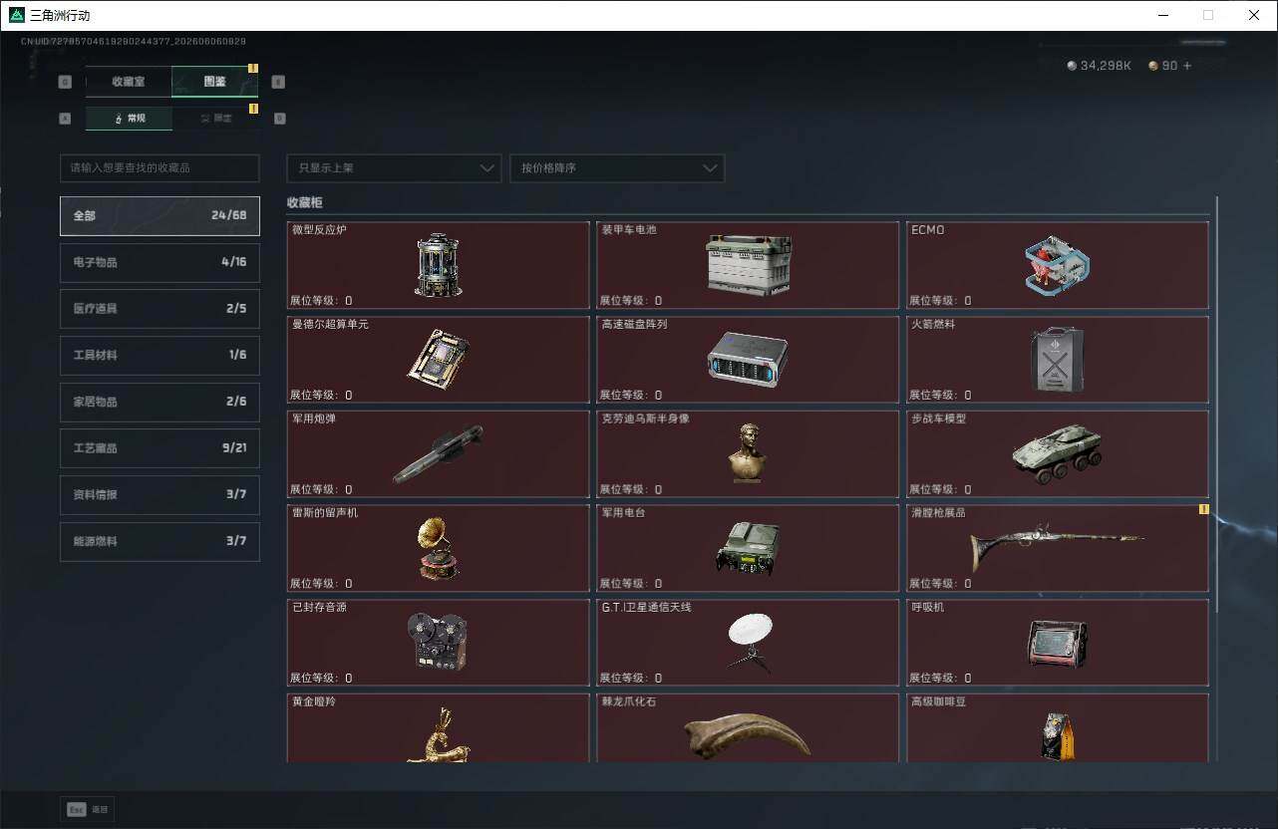1278x829 pixels.
Task: Select the 曼德尔超算单元 chip item icon
Action: (x=438, y=359)
